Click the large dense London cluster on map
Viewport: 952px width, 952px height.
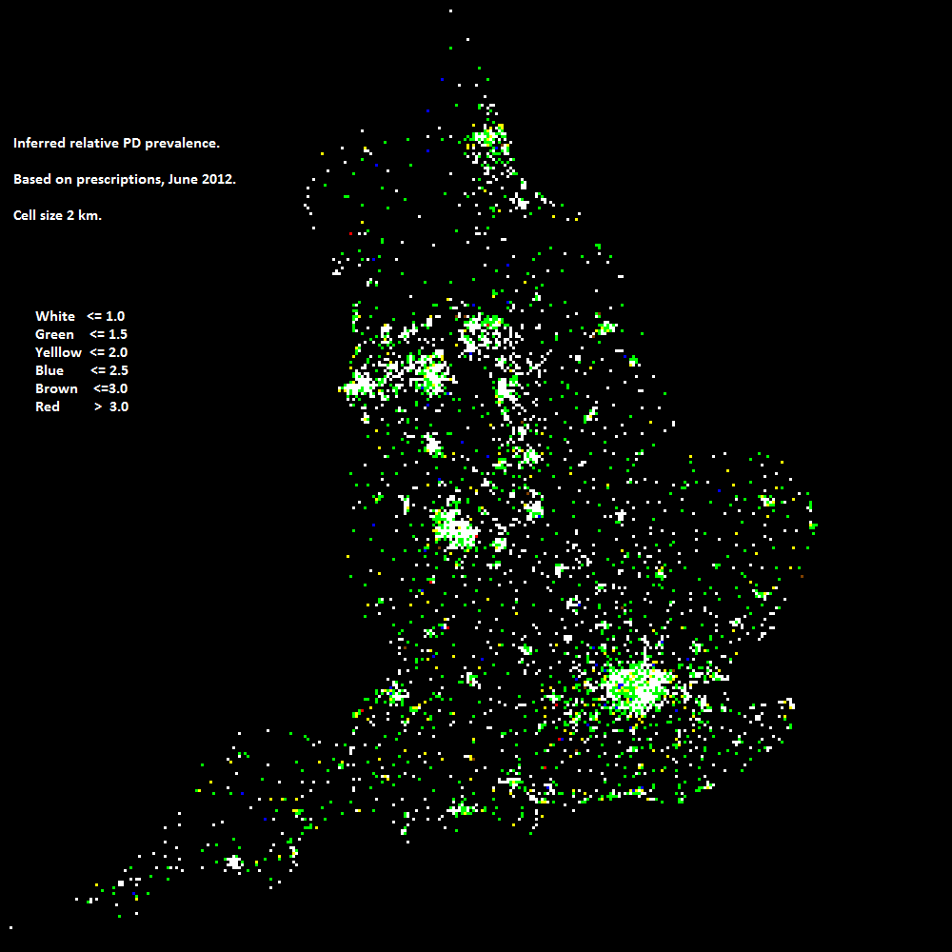coord(638,685)
